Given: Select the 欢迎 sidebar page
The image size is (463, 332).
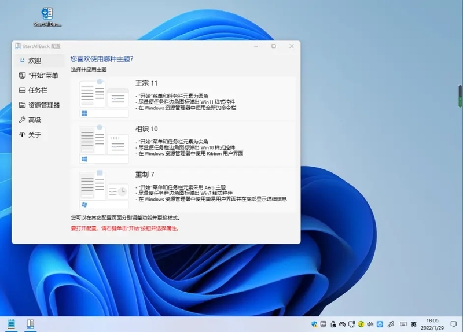Looking at the screenshot, I should [35, 60].
